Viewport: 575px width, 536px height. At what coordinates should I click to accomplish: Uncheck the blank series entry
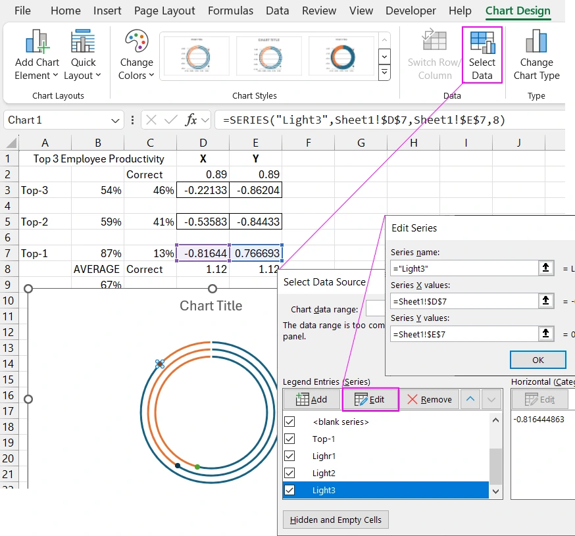point(290,422)
